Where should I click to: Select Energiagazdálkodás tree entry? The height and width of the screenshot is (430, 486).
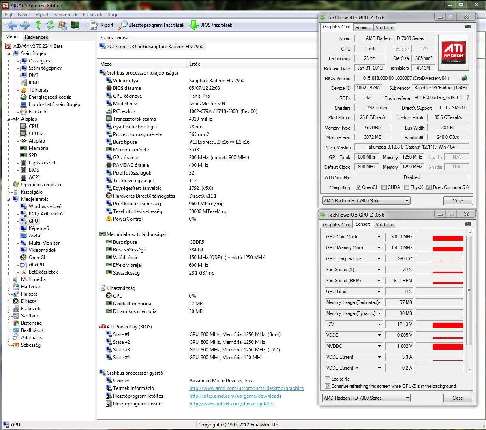pos(50,97)
